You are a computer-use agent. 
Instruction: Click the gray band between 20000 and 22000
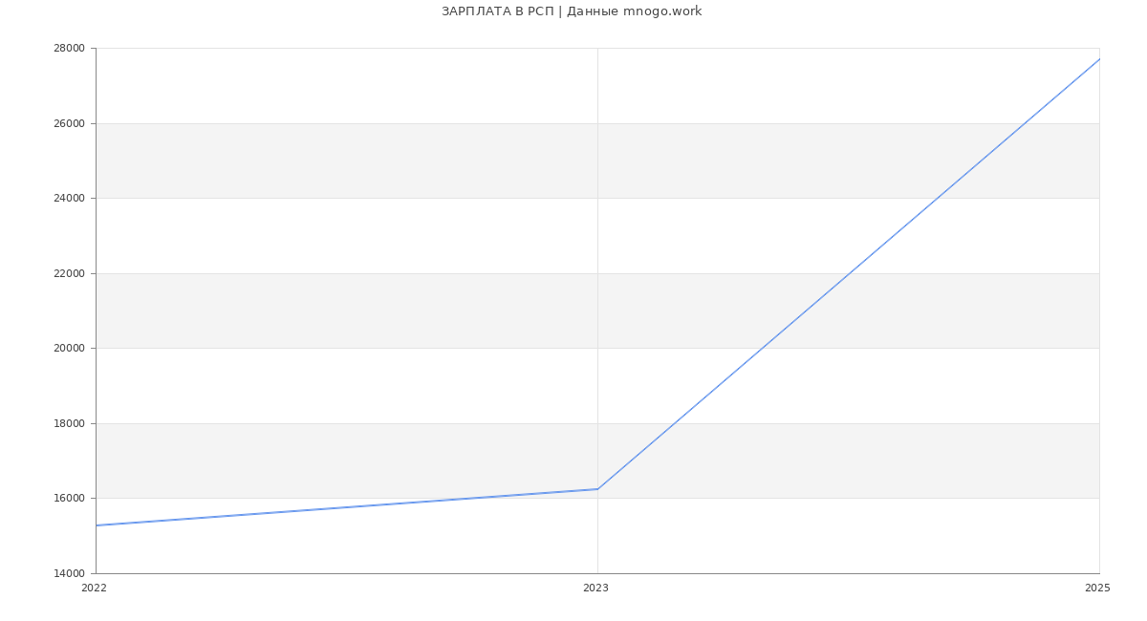click(x=382, y=310)
